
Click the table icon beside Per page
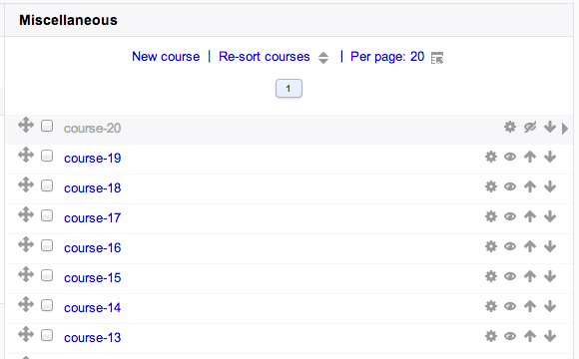(x=437, y=58)
